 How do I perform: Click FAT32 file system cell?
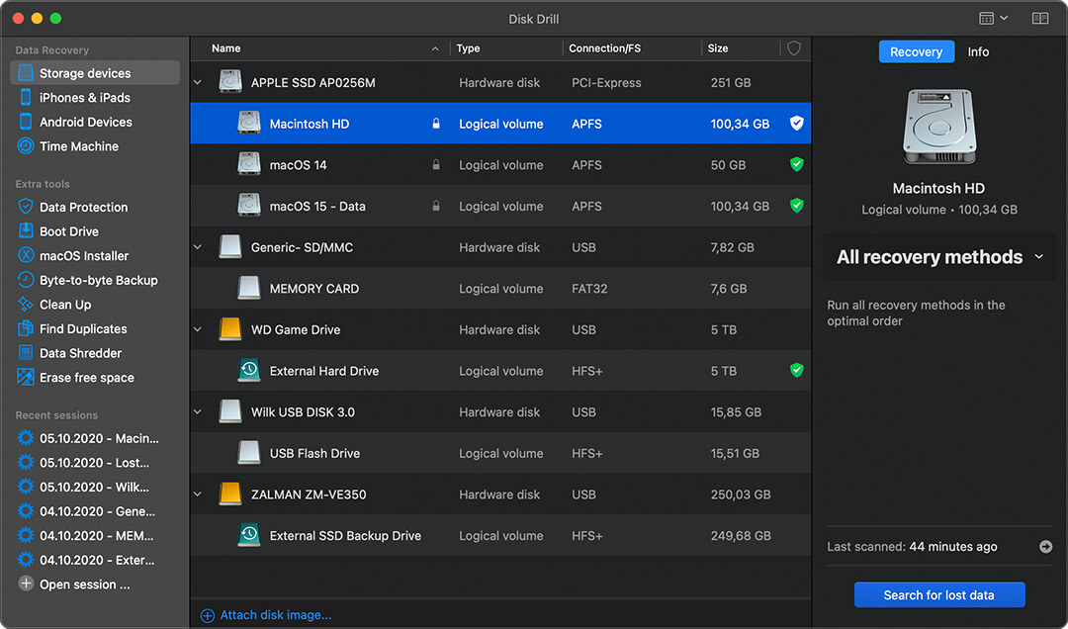589,288
